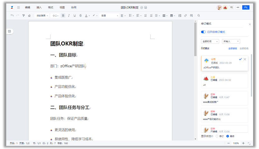The width and height of the screenshot is (259, 149).
Task: Open the document outline side icon
Action: click(x=9, y=31)
